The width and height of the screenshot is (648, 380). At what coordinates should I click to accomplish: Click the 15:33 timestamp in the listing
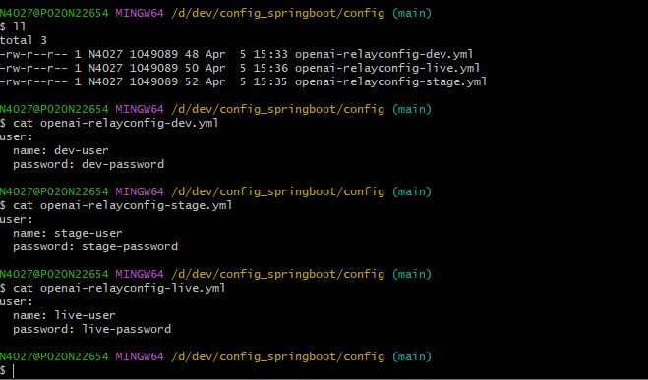(270, 54)
